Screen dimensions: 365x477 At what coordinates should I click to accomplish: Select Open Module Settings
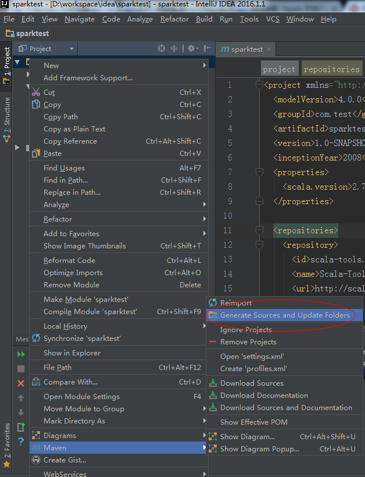(x=119, y=396)
